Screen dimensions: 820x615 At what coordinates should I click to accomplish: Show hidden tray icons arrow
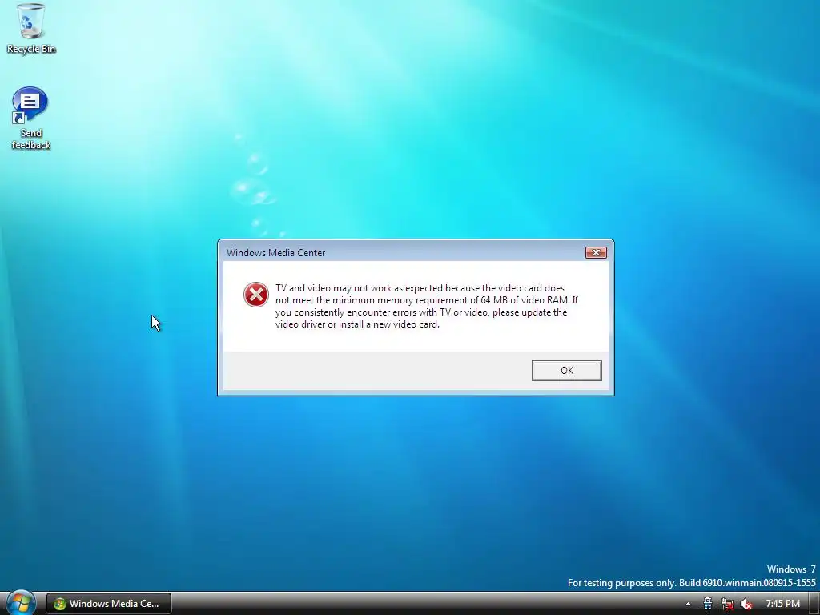point(688,604)
